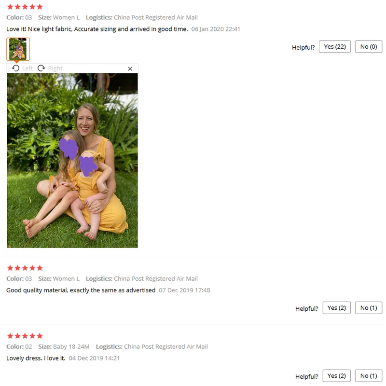Click the rotate right icon
The image size is (386, 386).
coord(41,68)
